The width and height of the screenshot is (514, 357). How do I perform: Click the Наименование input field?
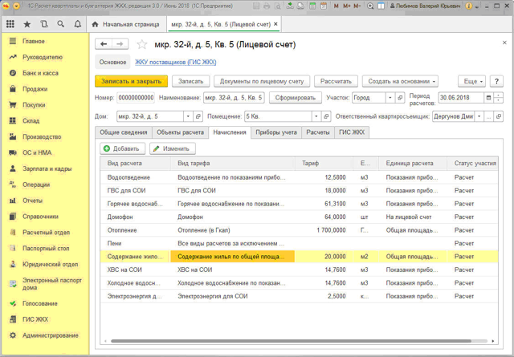pos(233,98)
